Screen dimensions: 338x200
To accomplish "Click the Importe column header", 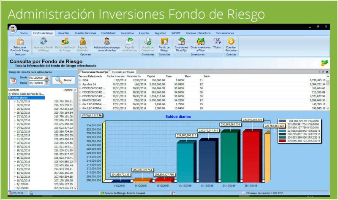I will [68, 90].
